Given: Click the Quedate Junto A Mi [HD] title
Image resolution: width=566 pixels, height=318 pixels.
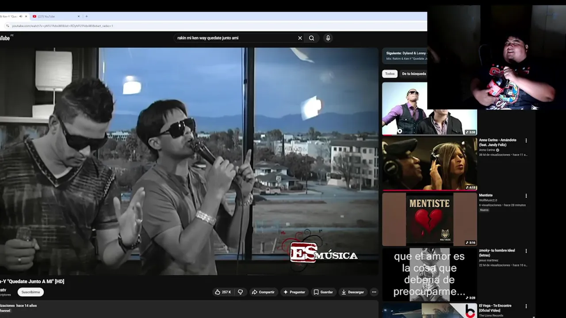Looking at the screenshot, I should coord(32,281).
